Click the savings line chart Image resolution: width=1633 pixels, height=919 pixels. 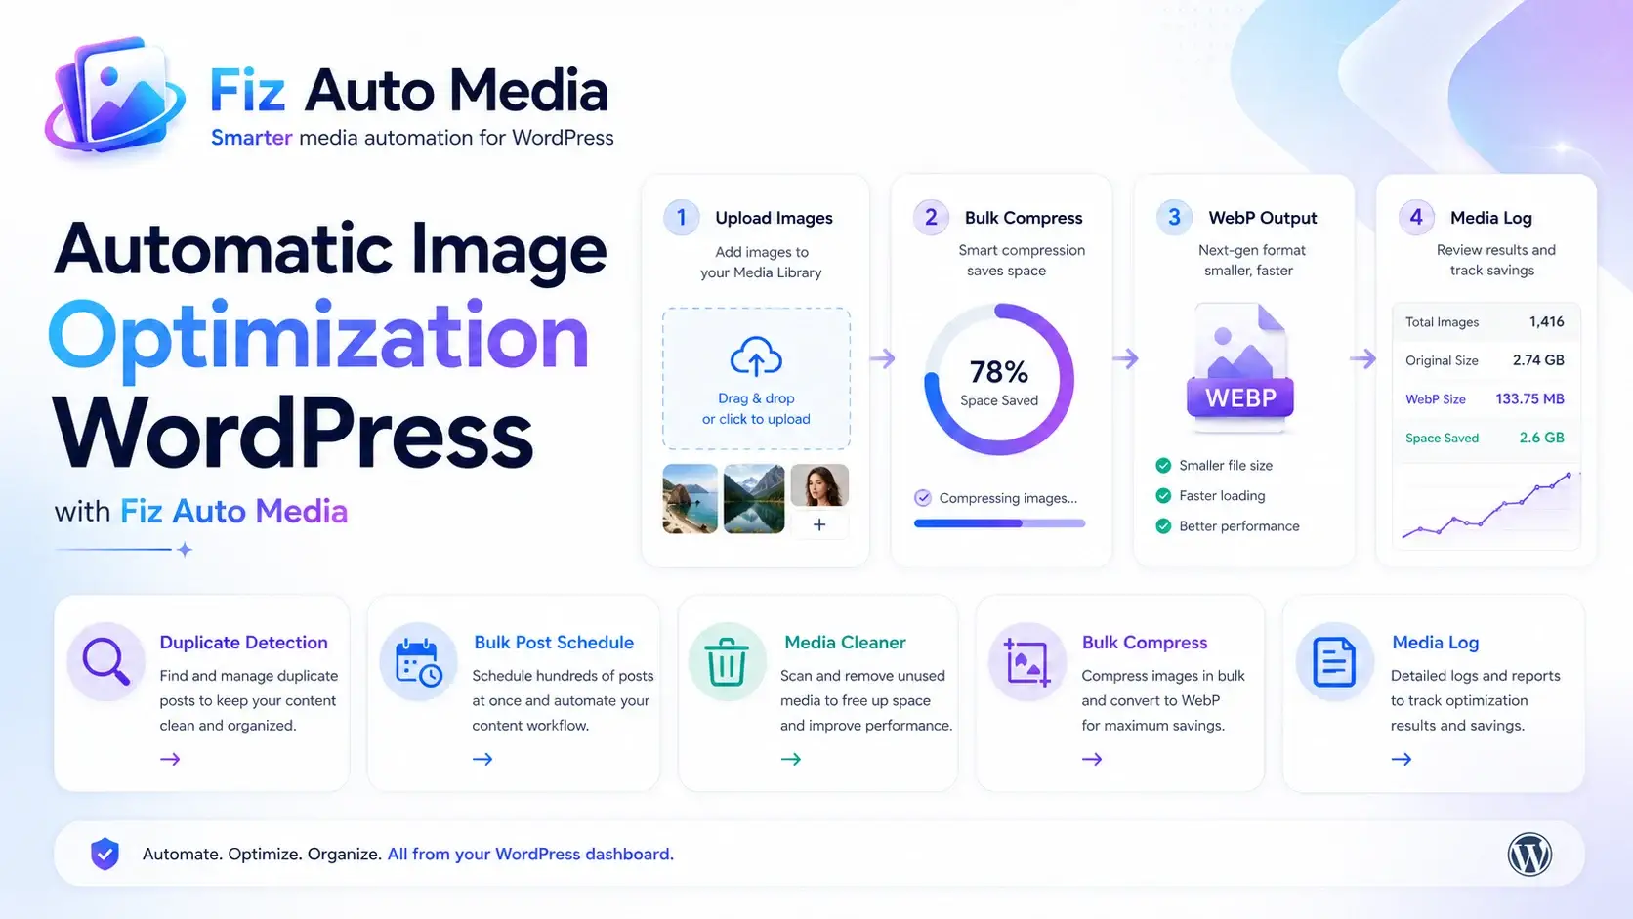[x=1486, y=505]
